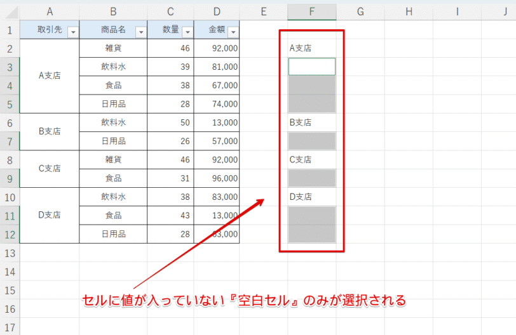Select row 6 header

[10, 123]
